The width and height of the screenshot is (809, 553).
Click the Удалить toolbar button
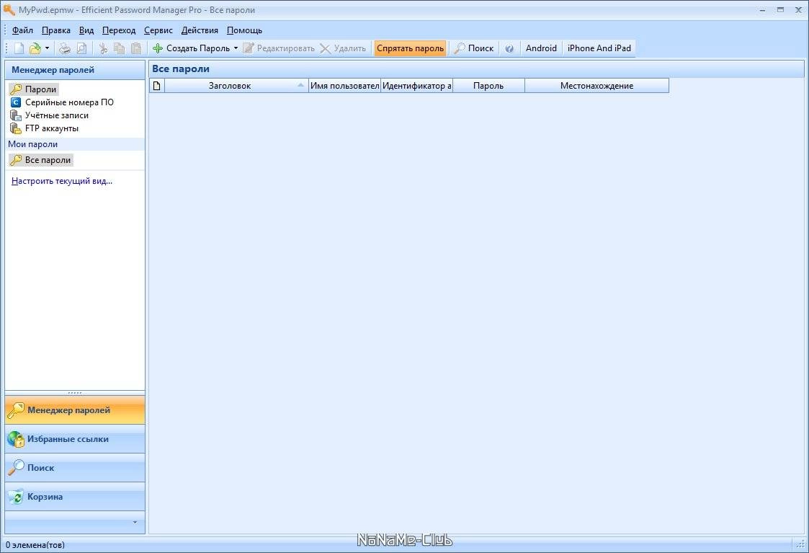(343, 48)
